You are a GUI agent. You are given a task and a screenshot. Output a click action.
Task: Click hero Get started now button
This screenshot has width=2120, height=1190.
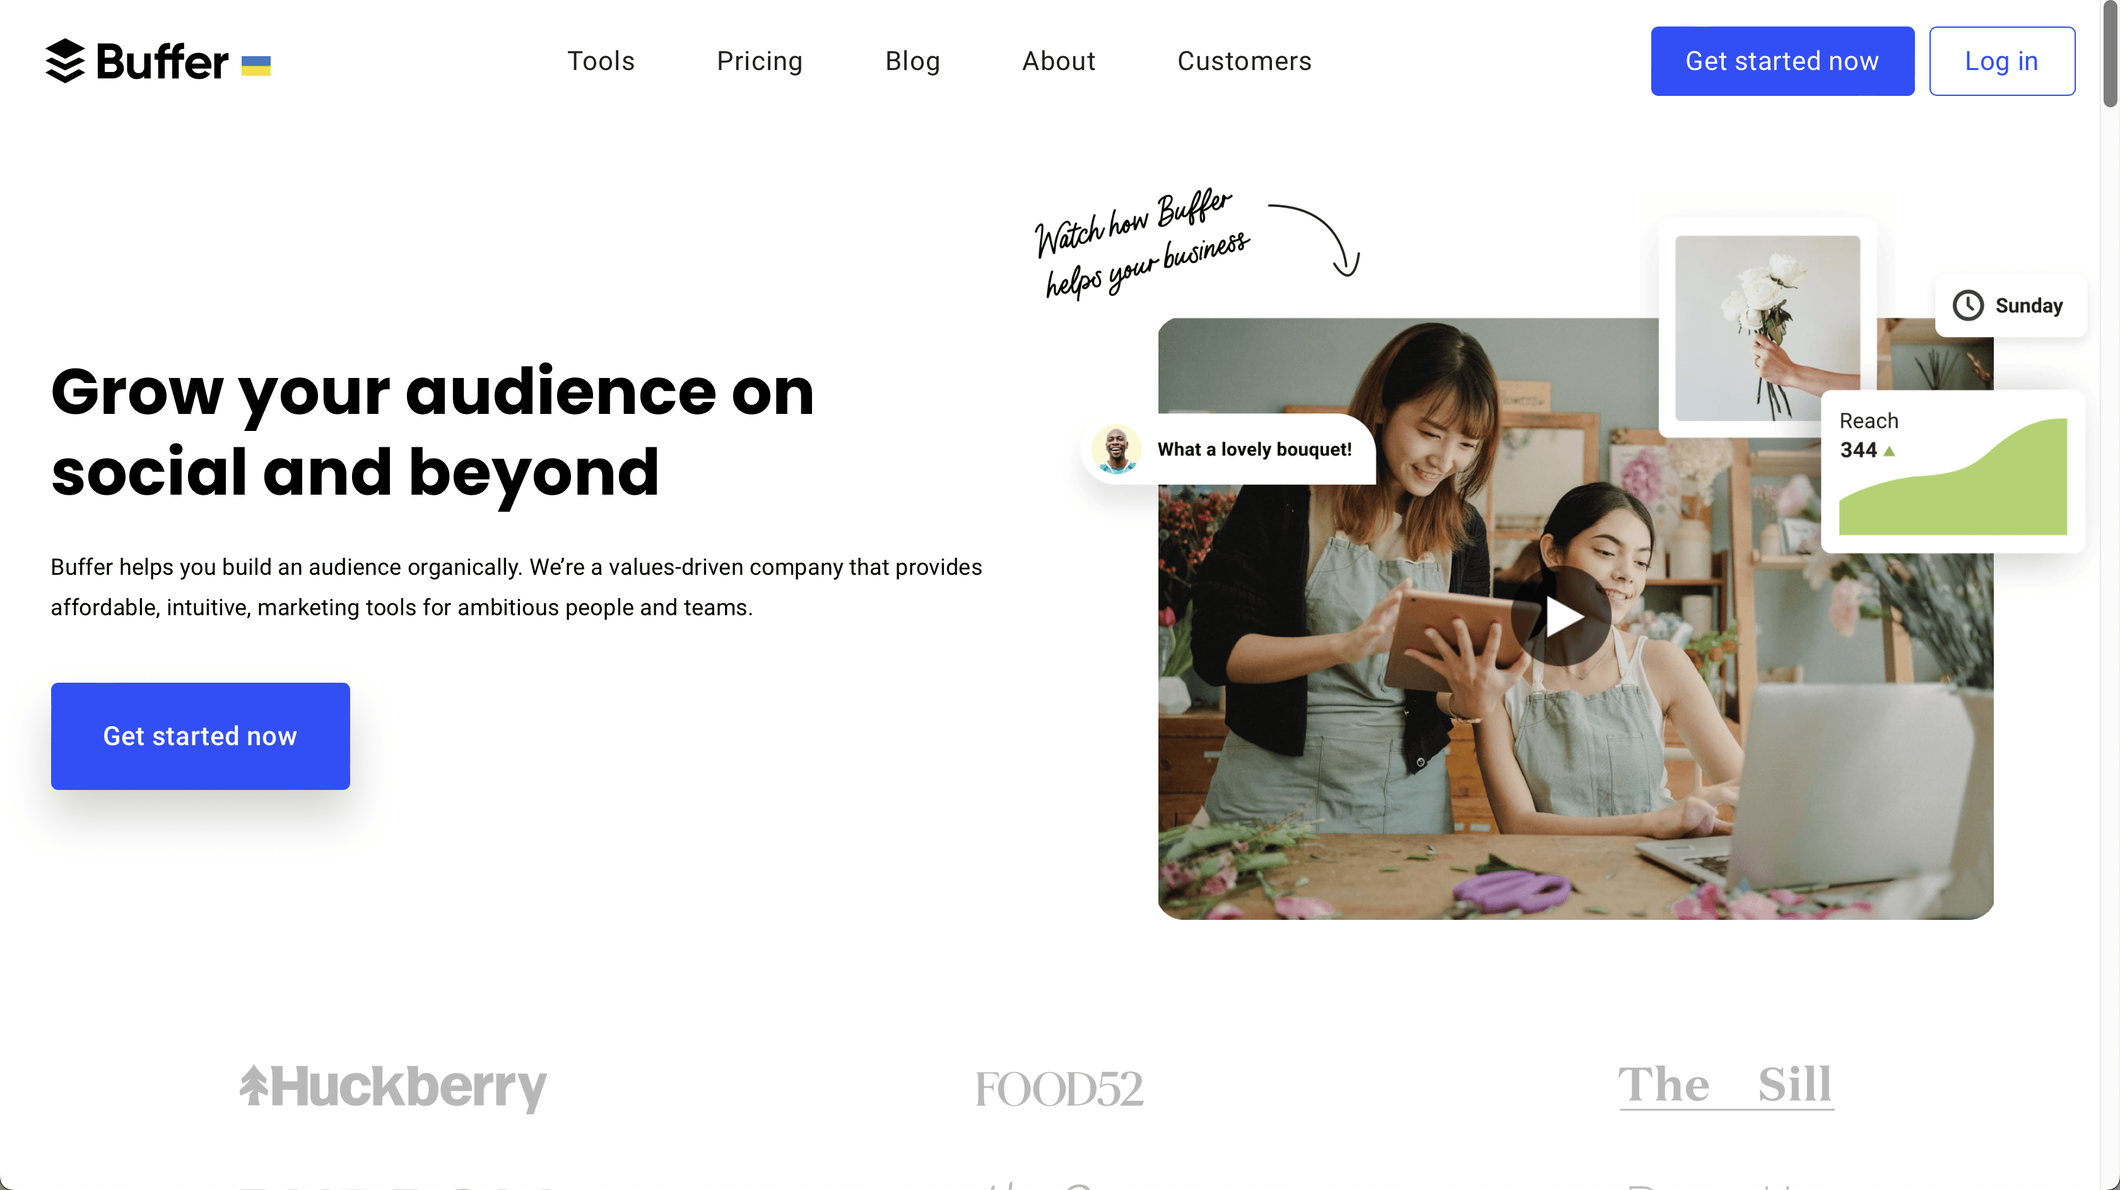pos(201,736)
